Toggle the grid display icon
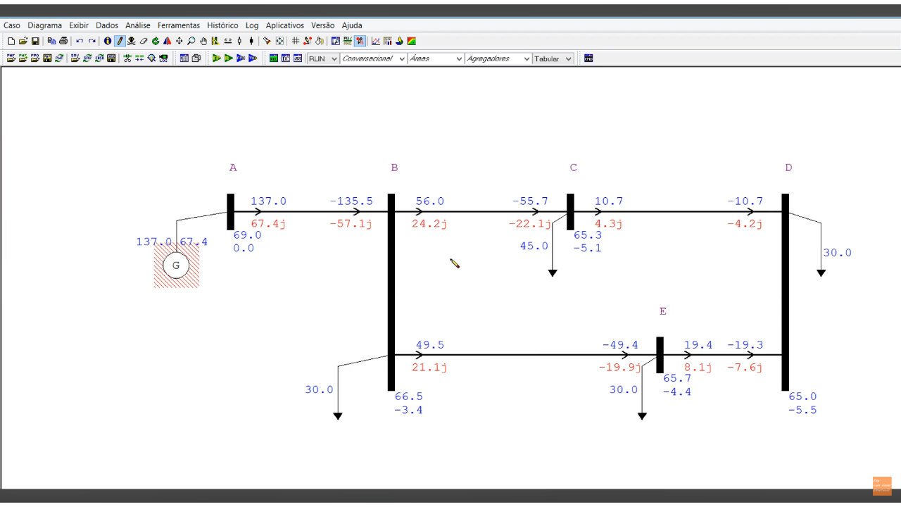901x507 pixels. click(x=296, y=42)
